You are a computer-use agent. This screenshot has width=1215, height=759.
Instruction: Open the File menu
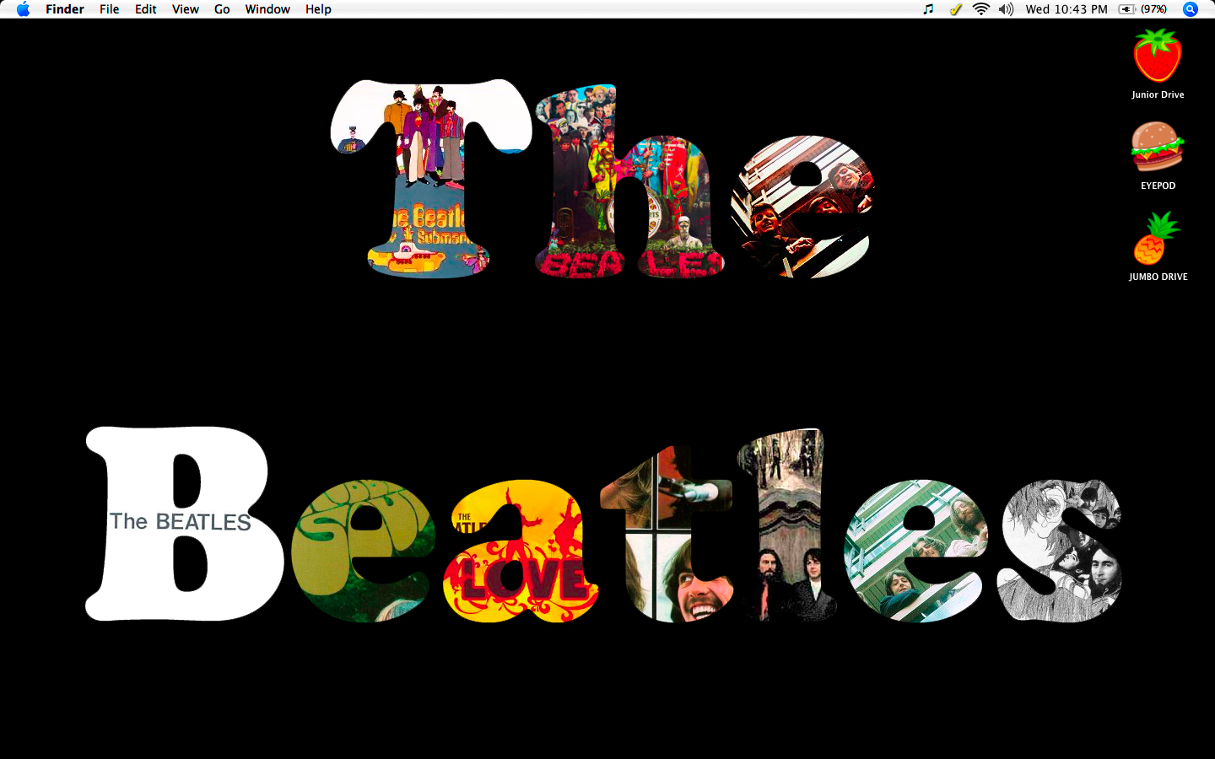[109, 9]
